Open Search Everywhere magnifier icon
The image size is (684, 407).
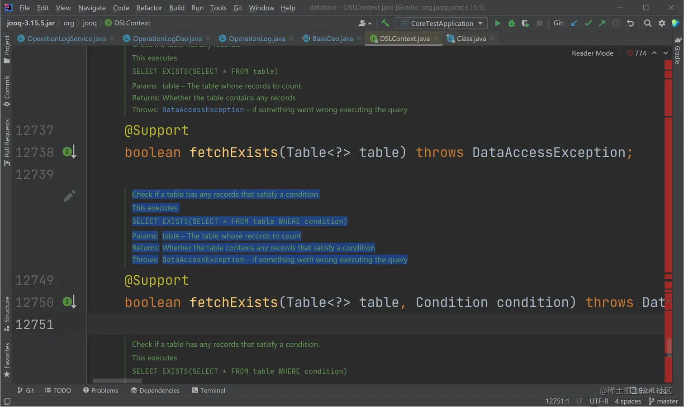click(648, 23)
